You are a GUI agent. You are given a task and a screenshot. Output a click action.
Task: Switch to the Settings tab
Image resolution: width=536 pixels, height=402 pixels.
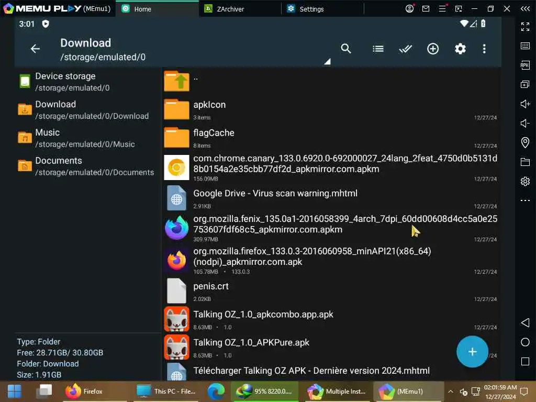(x=322, y=9)
